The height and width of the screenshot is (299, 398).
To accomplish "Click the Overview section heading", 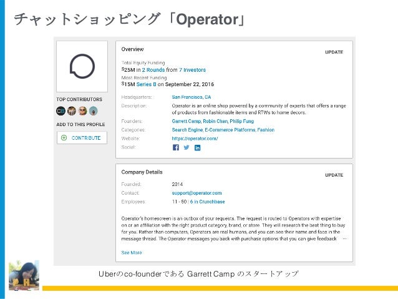I will pyautogui.click(x=132, y=49).
